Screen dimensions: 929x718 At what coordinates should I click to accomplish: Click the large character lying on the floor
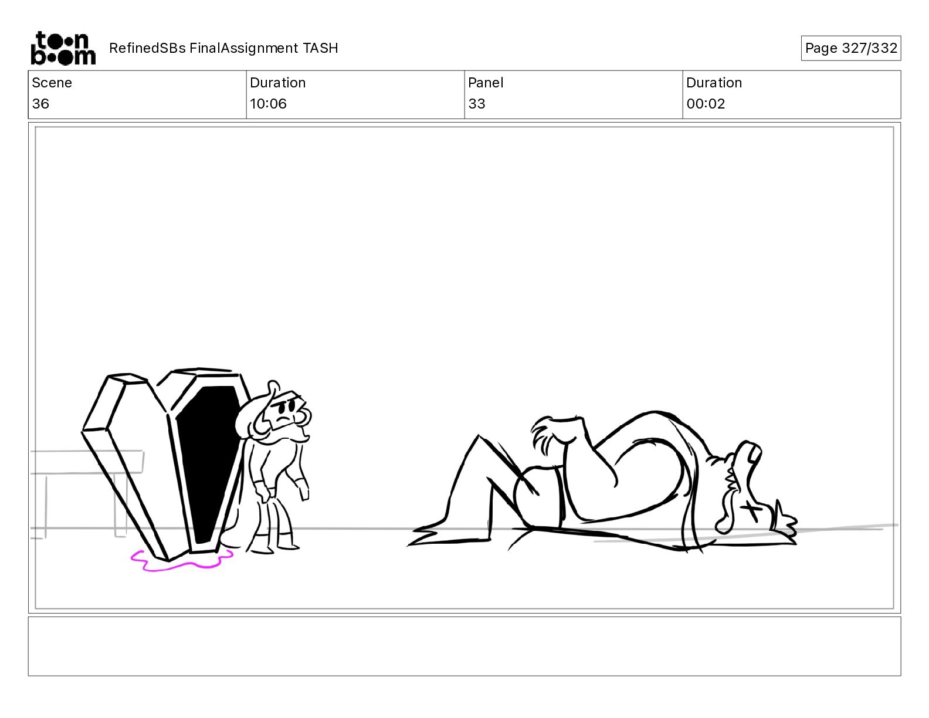pos(602,482)
